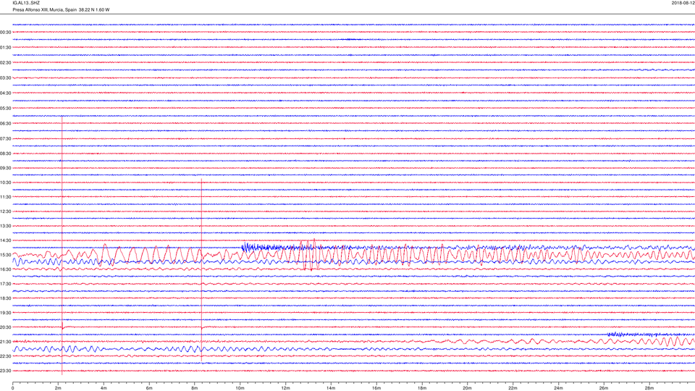
Task: Select the 10:30 time label
Action: 6,182
